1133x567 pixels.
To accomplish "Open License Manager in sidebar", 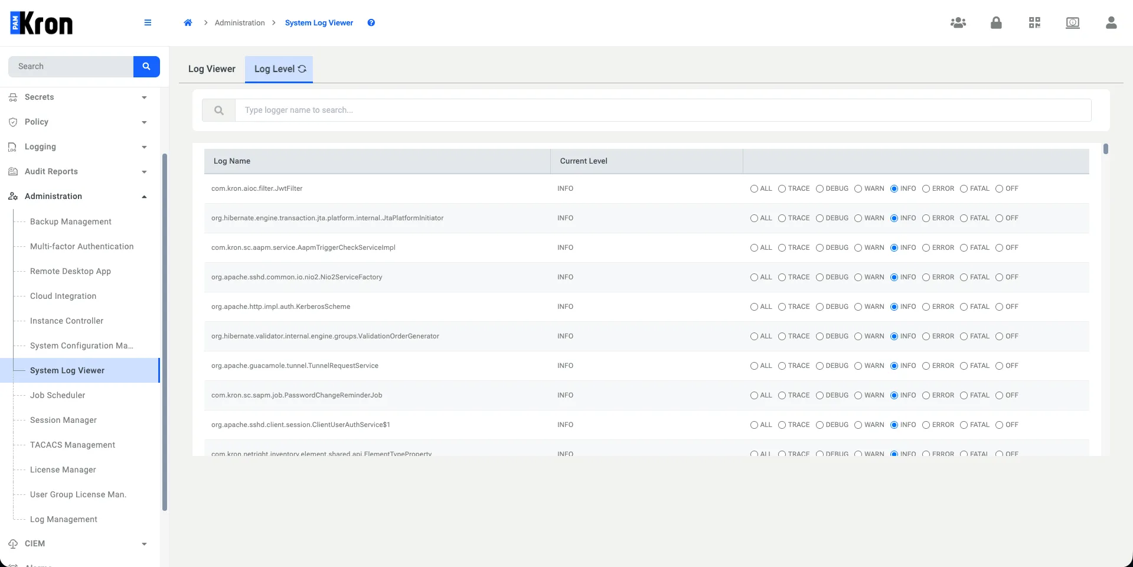I will 63,470.
